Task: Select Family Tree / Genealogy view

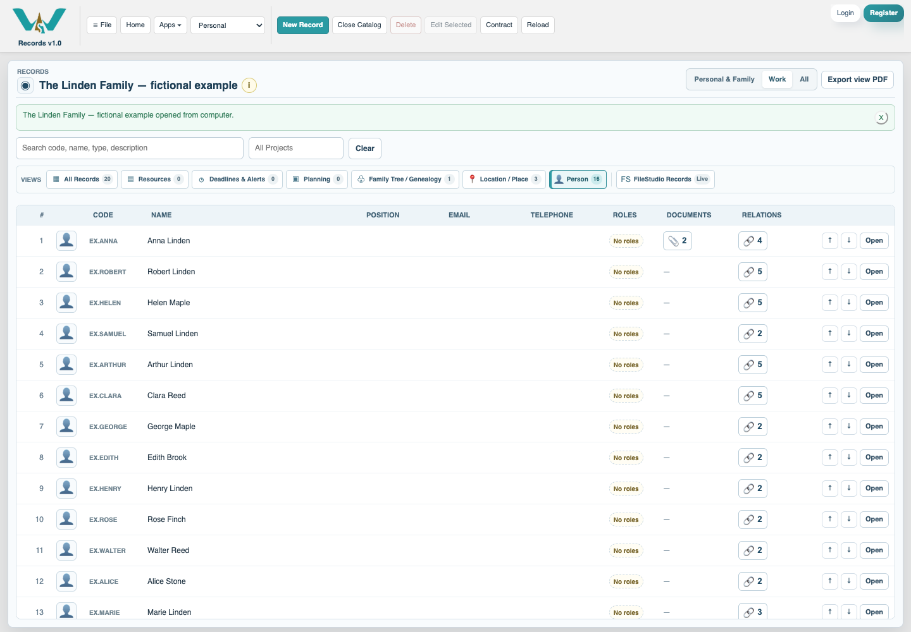Action: [405, 179]
